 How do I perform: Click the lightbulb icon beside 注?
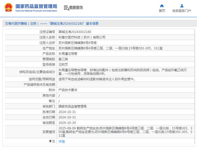tap(50, 141)
